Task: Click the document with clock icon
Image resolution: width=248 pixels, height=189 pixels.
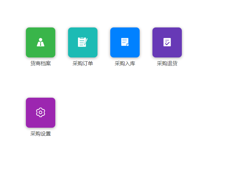Action: point(125,42)
